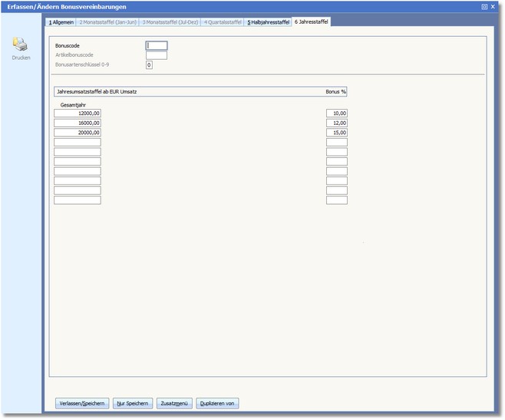Viewport: 505px width, 420px height.
Task: Select the Jahresstaffel tab
Action: [310, 22]
